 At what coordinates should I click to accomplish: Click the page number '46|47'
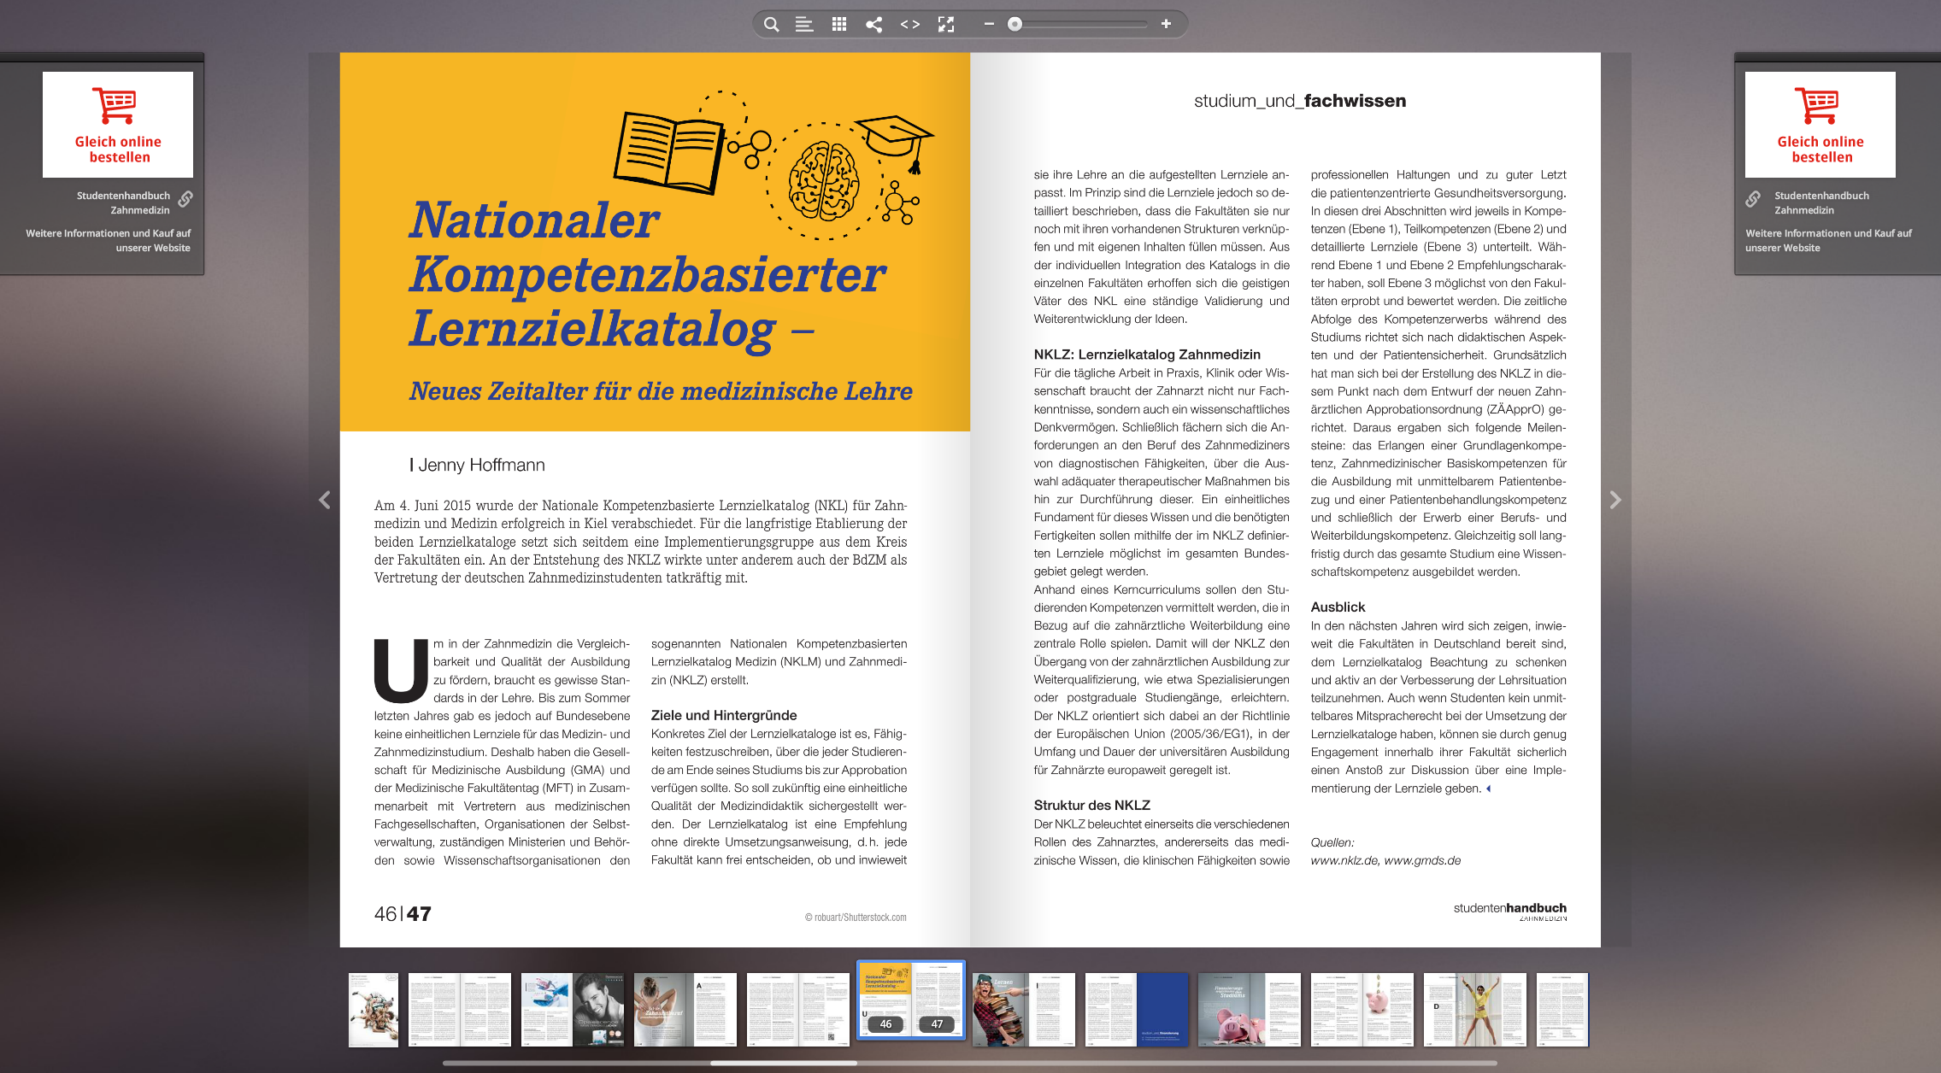coord(403,914)
